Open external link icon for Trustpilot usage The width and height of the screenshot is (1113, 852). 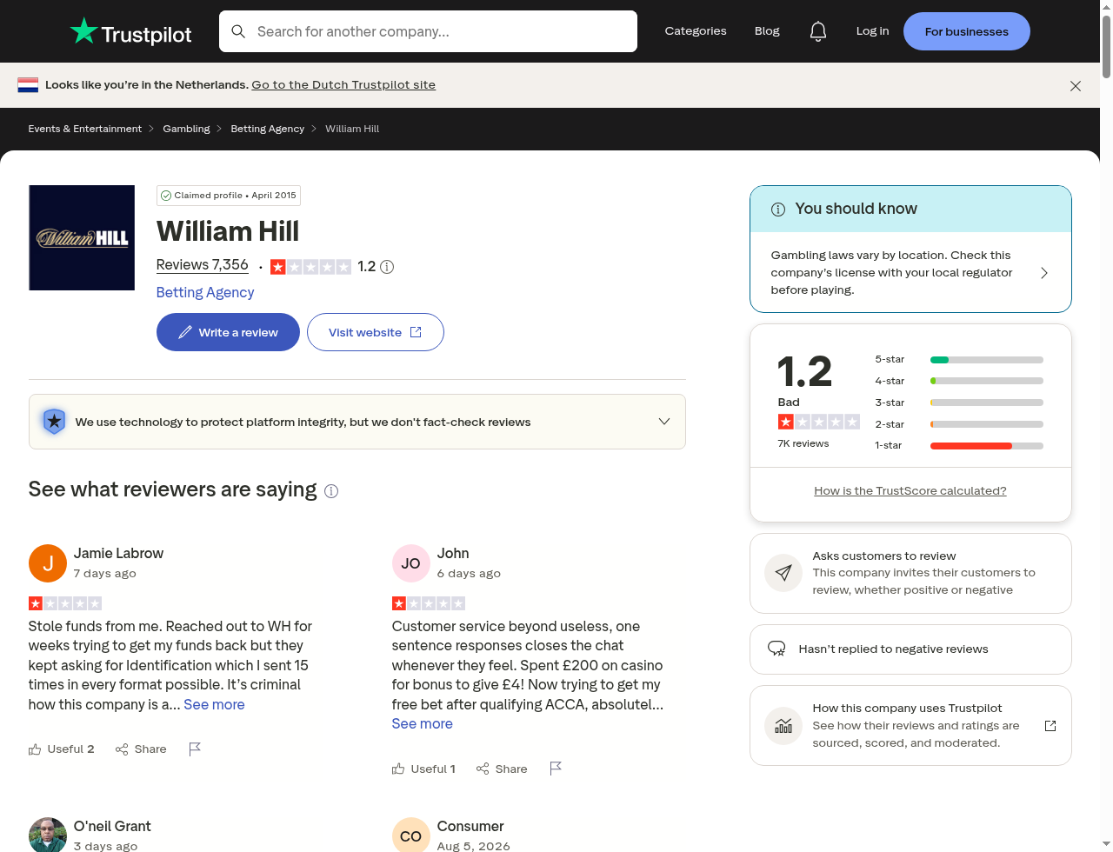[x=1050, y=726]
